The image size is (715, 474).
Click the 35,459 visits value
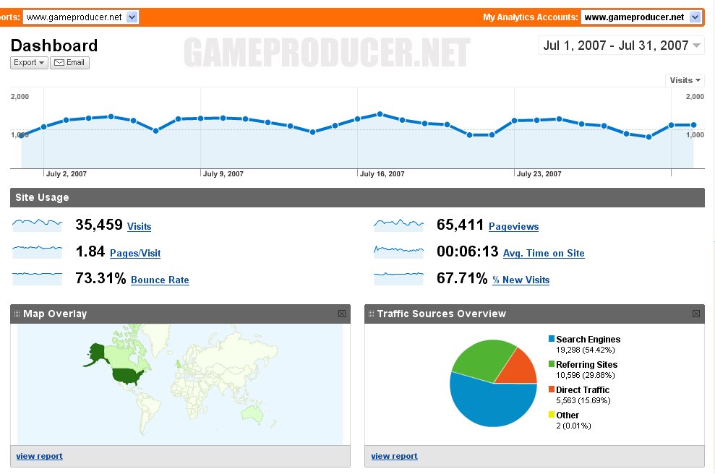point(99,225)
